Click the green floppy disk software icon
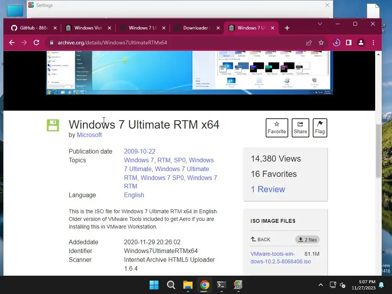The height and width of the screenshot is (294, 392). 53,125
